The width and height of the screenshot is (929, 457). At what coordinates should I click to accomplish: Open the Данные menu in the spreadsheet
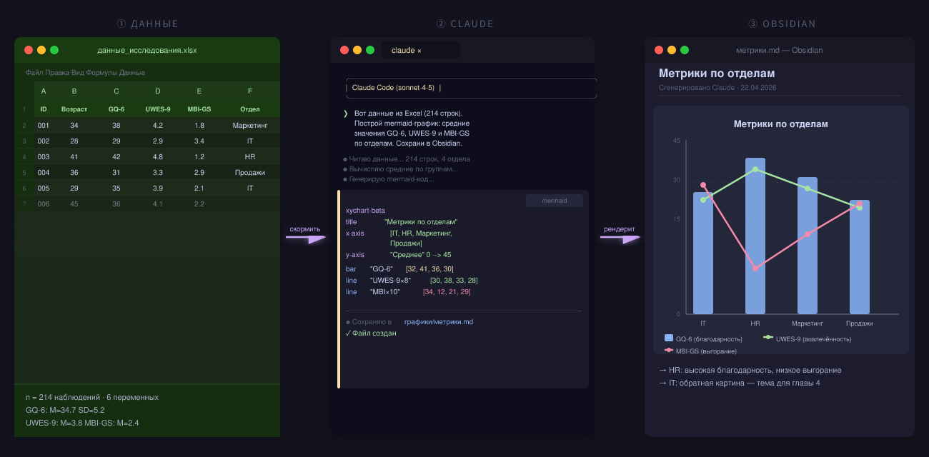point(132,72)
